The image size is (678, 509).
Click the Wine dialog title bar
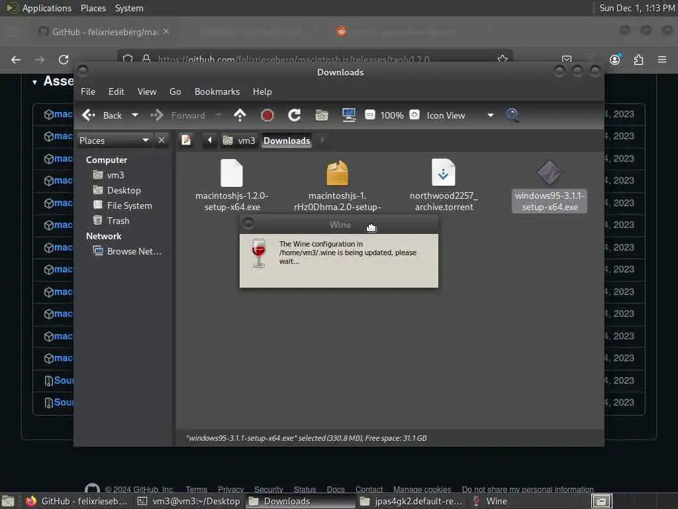pyautogui.click(x=339, y=224)
